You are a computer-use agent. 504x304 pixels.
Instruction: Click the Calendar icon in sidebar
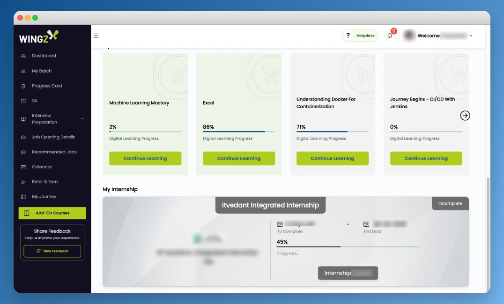(23, 167)
